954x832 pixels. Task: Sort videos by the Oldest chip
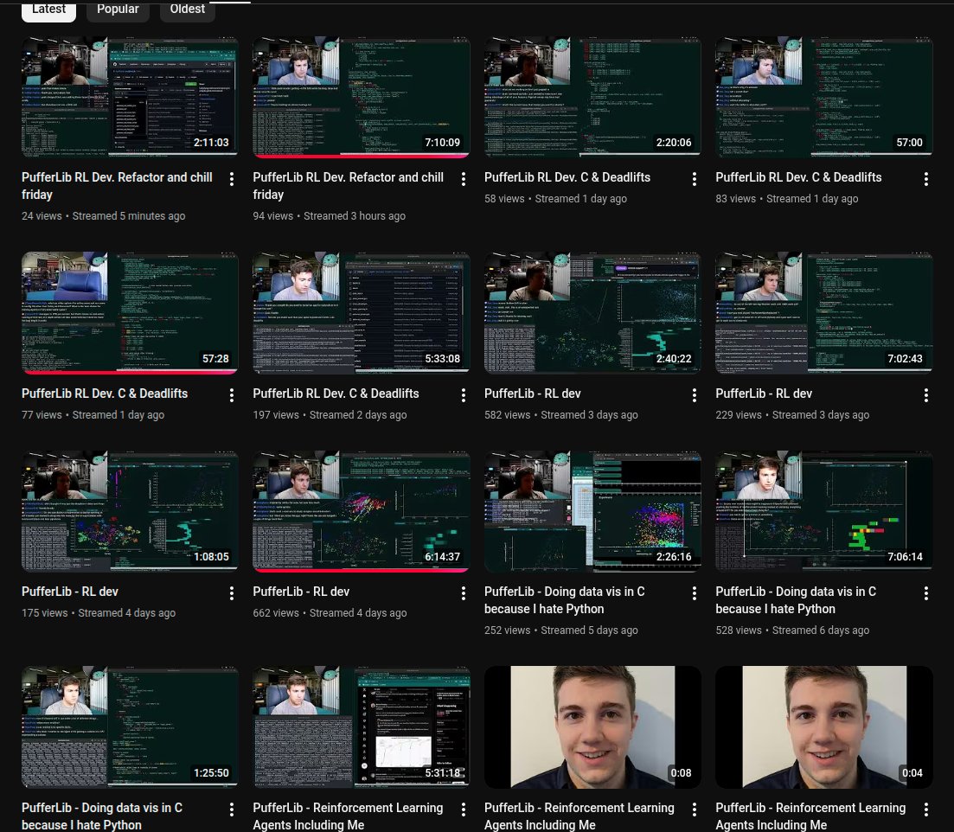coord(188,10)
